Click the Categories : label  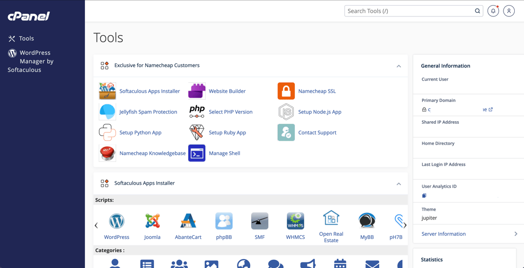click(x=110, y=250)
